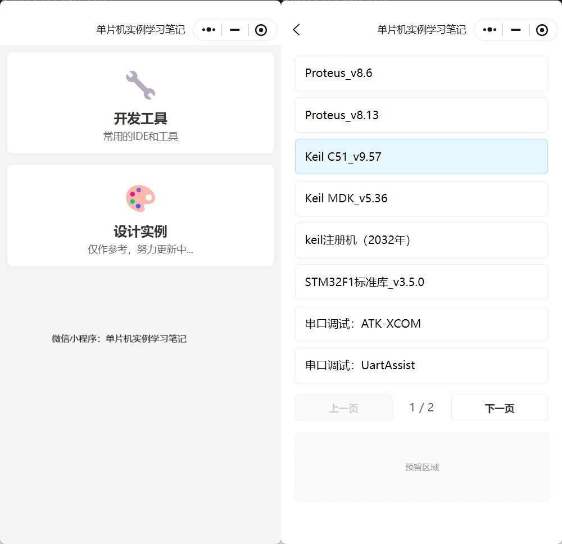The width and height of the screenshot is (562, 544).
Task: Tap the minimize dash in the left capsule
Action: click(x=234, y=30)
